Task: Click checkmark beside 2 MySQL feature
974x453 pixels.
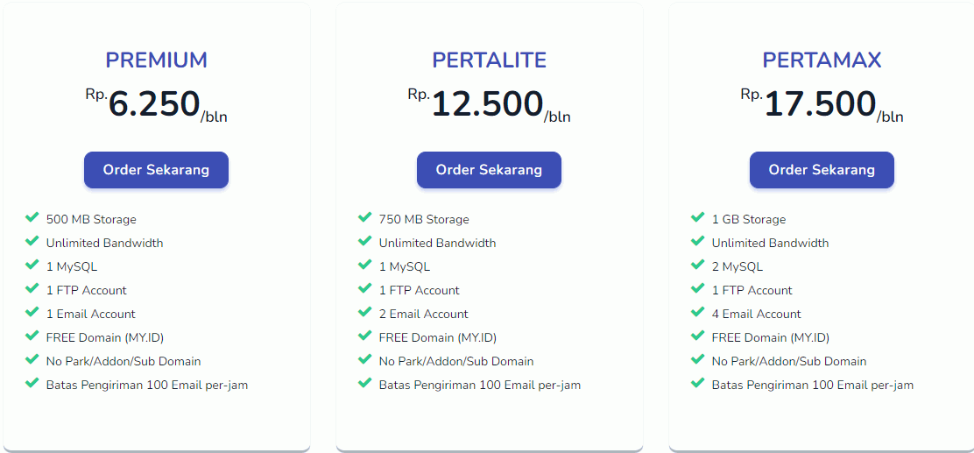Action: [698, 265]
